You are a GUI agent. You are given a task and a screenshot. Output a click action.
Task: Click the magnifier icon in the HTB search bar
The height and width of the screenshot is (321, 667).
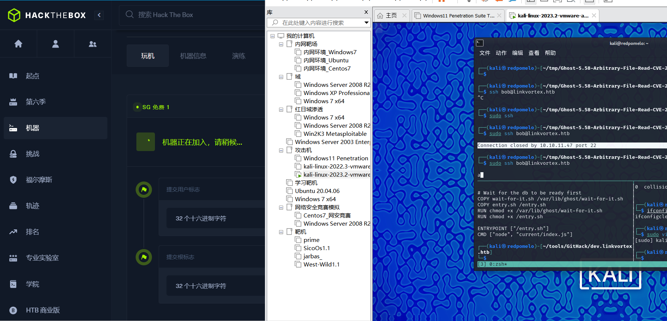point(129,14)
